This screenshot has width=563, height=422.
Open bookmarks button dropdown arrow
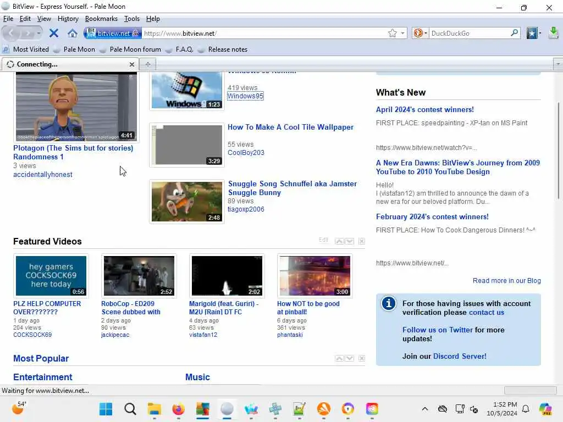tap(540, 34)
